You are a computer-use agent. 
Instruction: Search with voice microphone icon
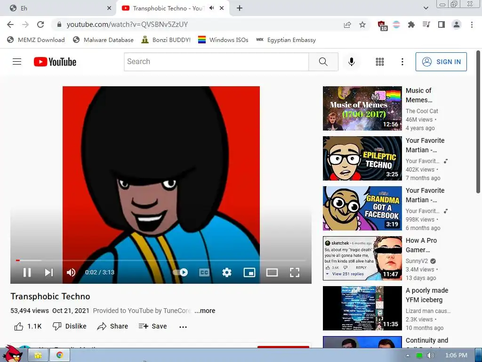pyautogui.click(x=352, y=62)
